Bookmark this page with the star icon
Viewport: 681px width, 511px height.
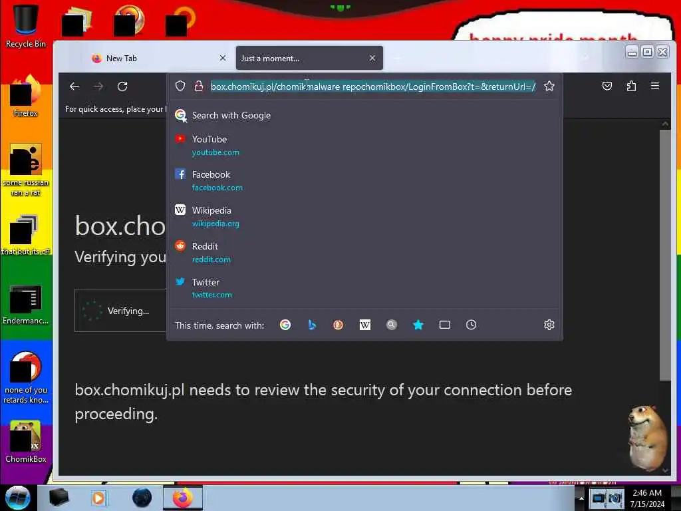(x=549, y=86)
